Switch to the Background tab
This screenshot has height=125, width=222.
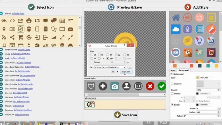click(x=183, y=70)
